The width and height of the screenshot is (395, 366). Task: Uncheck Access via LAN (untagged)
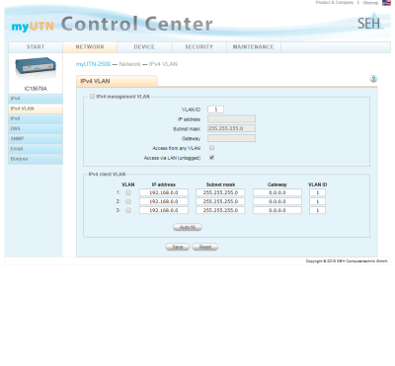211,158
